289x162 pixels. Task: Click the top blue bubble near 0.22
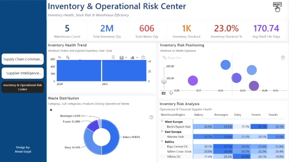pos(225,65)
